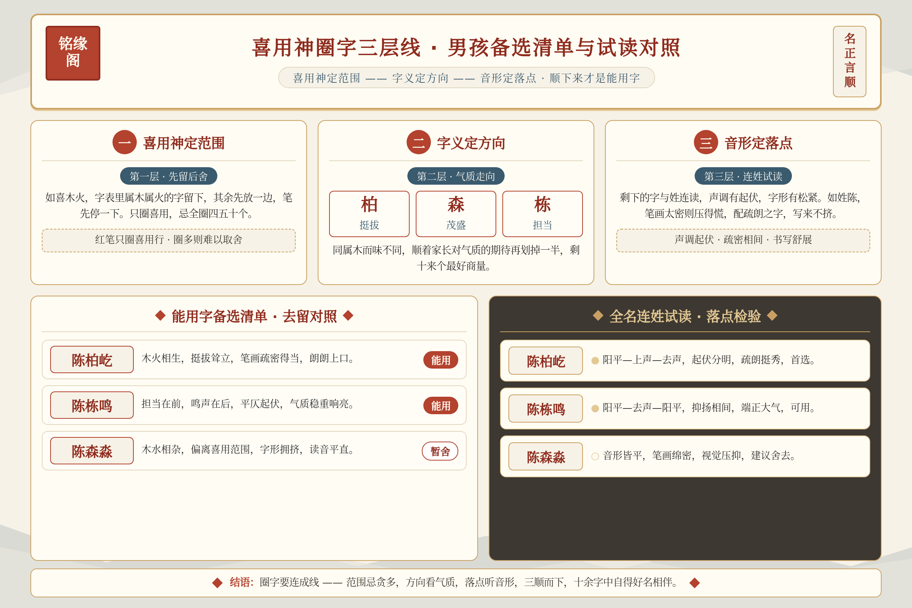The image size is (912, 608).
Task: Click the filled dot beside 阳平—上声—去声
Action: [x=595, y=361]
